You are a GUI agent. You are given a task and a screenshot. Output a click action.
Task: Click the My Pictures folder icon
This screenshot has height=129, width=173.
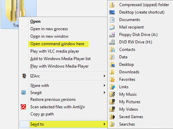click(x=112, y=102)
